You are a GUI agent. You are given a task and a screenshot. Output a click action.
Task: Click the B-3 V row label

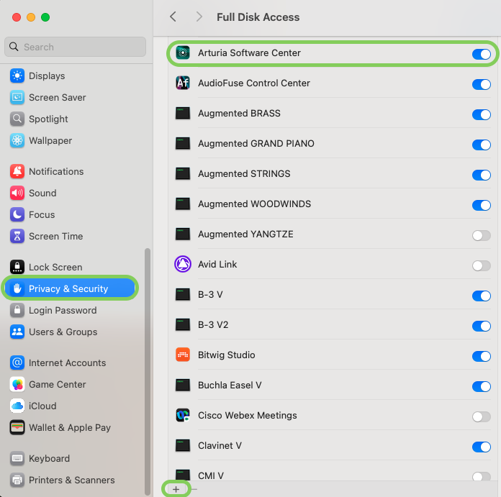click(210, 294)
